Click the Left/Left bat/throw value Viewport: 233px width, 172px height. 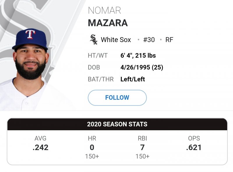tap(133, 79)
